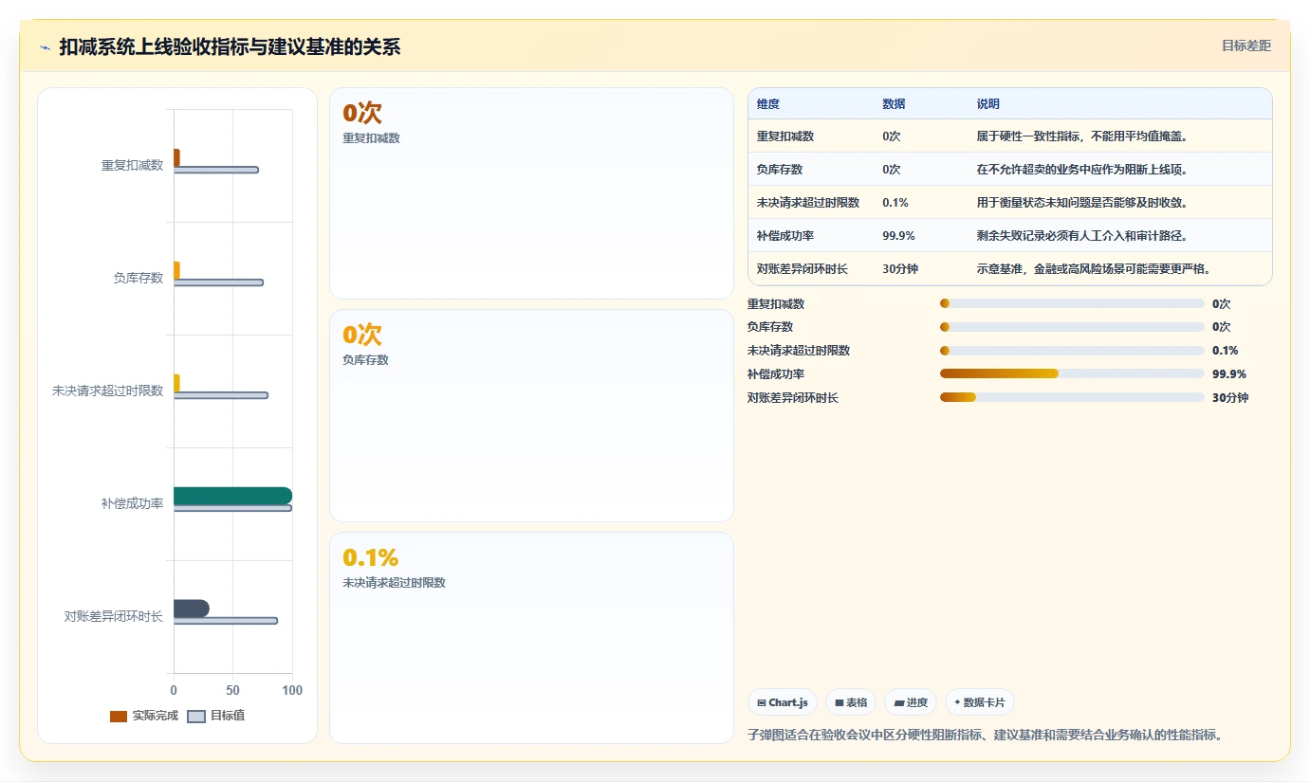Image resolution: width=1310 pixels, height=782 pixels.
Task: Toggle the 目标值 legend swatch
Action: click(195, 717)
